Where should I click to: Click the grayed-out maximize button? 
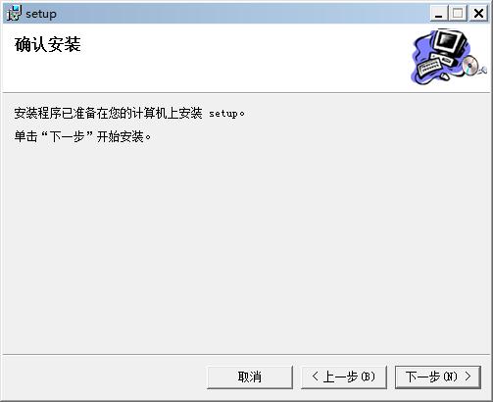[x=458, y=14]
